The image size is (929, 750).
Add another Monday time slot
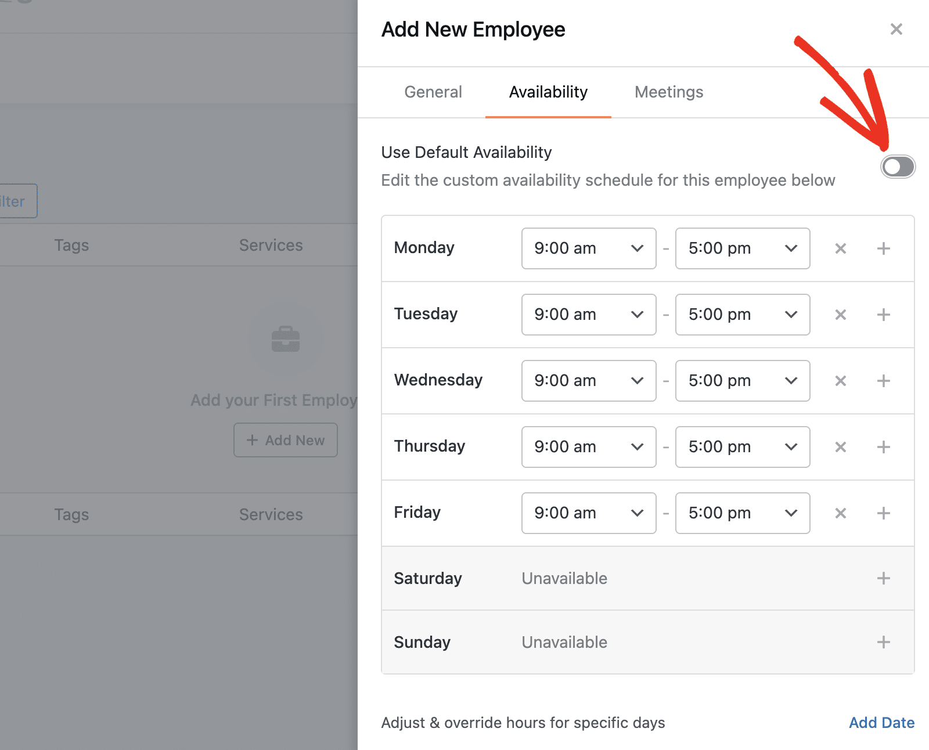coord(883,248)
